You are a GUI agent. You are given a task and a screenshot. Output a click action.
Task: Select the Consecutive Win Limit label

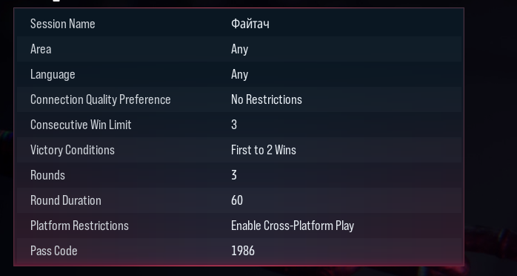coord(81,125)
